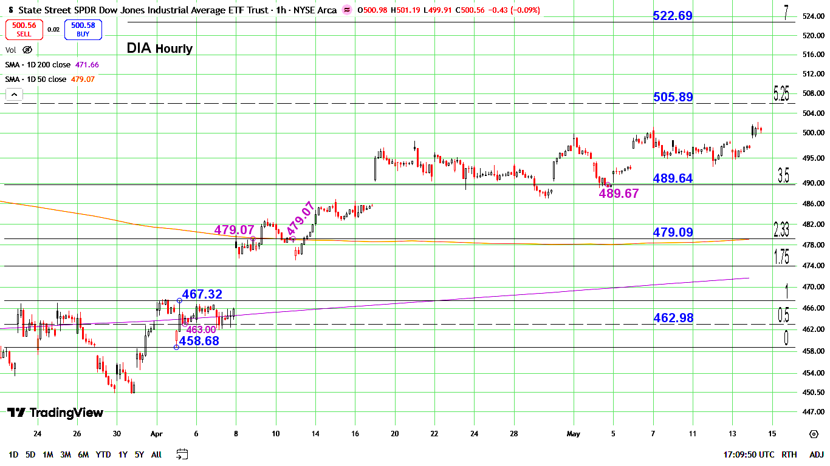Click the SMA 1D 50 close legend
This screenshot has height=466, width=830.
click(36, 79)
